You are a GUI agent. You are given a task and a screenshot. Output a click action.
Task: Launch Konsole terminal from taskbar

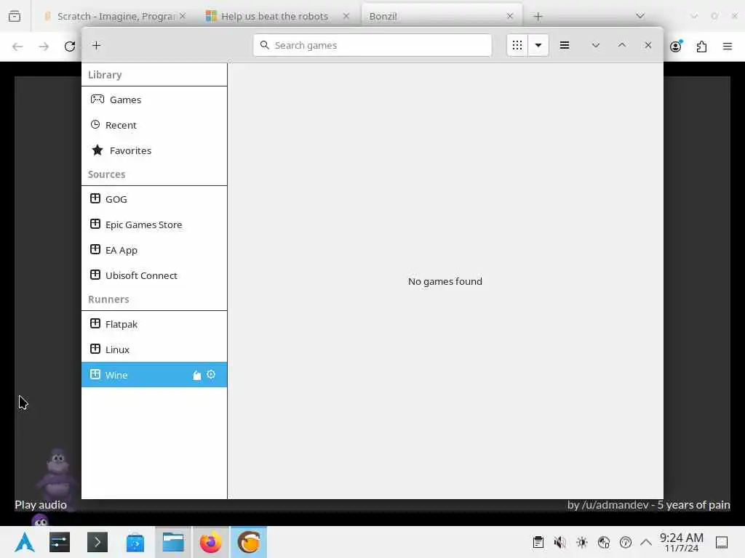tap(97, 542)
